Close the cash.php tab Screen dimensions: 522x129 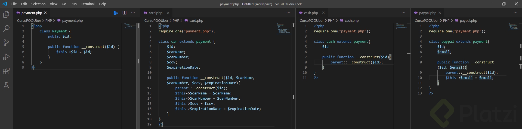point(323,13)
